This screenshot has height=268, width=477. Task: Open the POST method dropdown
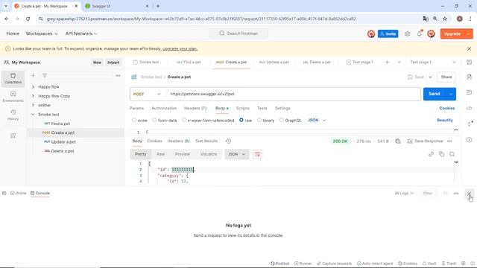(x=148, y=95)
